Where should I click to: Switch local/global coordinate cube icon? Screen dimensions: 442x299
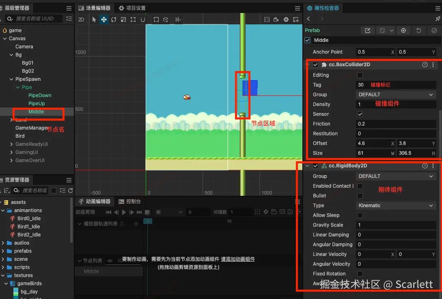[166, 19]
